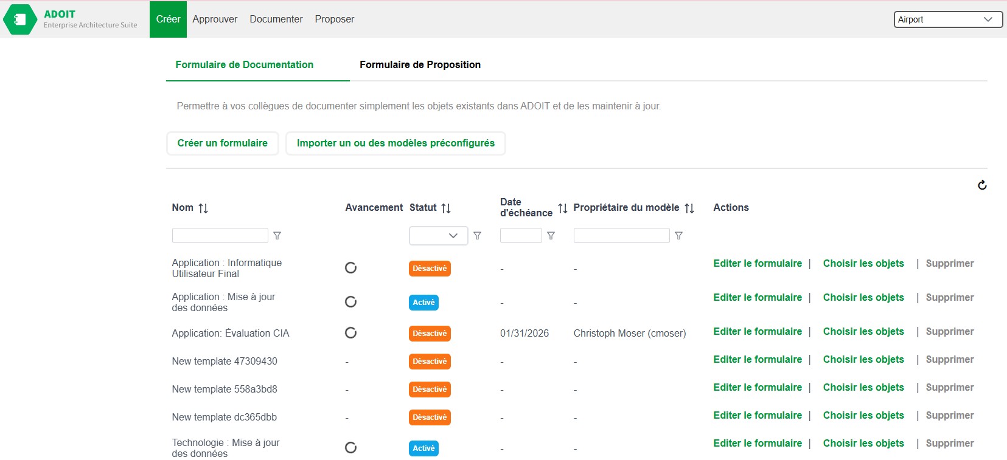Toggle Désactivé status of Evaluation CIA
The height and width of the screenshot is (460, 1007).
[x=430, y=334]
